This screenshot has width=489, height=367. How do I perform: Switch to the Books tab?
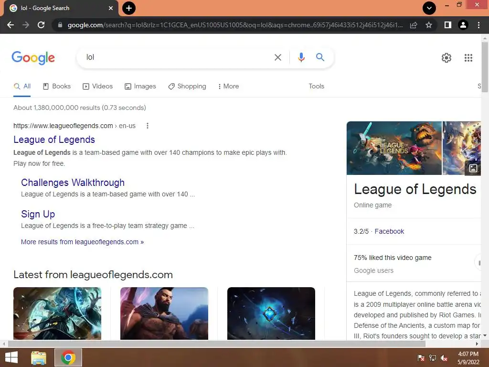tap(57, 86)
